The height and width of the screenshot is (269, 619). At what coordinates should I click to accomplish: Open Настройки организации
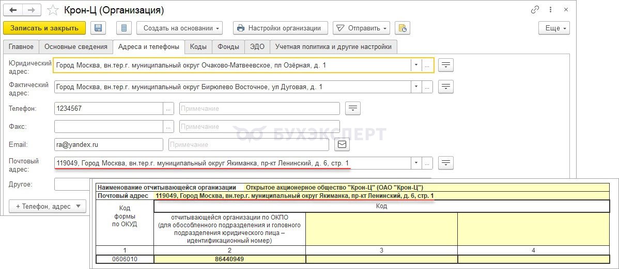point(280,28)
